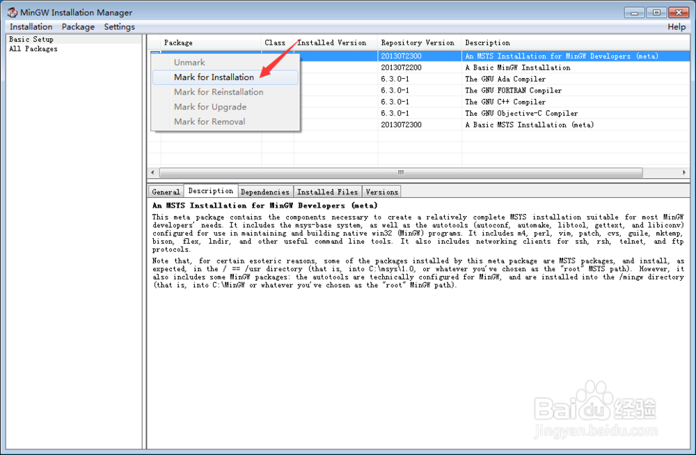The width and height of the screenshot is (696, 455).
Task: Choose Unmark in context menu
Action: [189, 62]
